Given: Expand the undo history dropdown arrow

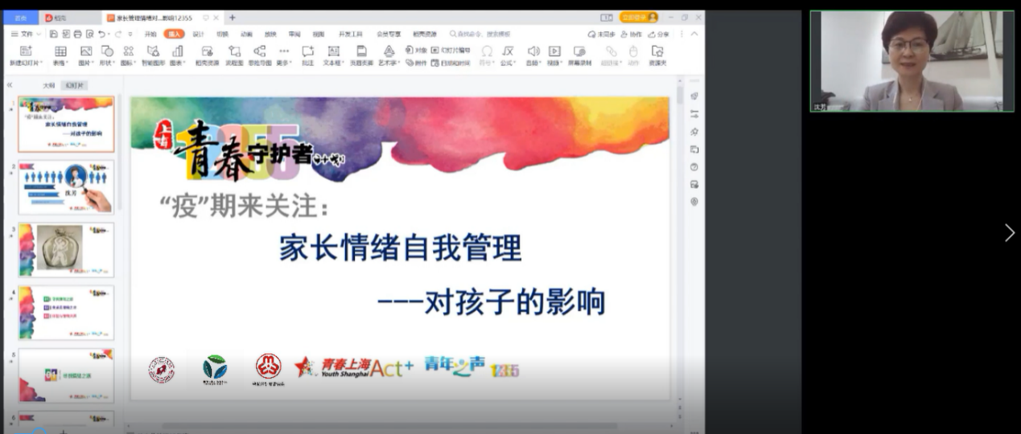Looking at the screenshot, I should 109,34.
